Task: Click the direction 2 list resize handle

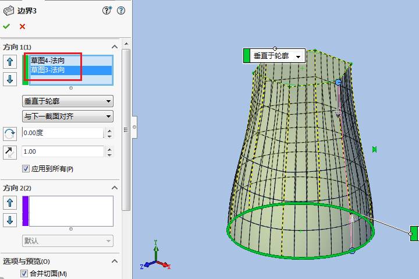Action: coord(71,229)
